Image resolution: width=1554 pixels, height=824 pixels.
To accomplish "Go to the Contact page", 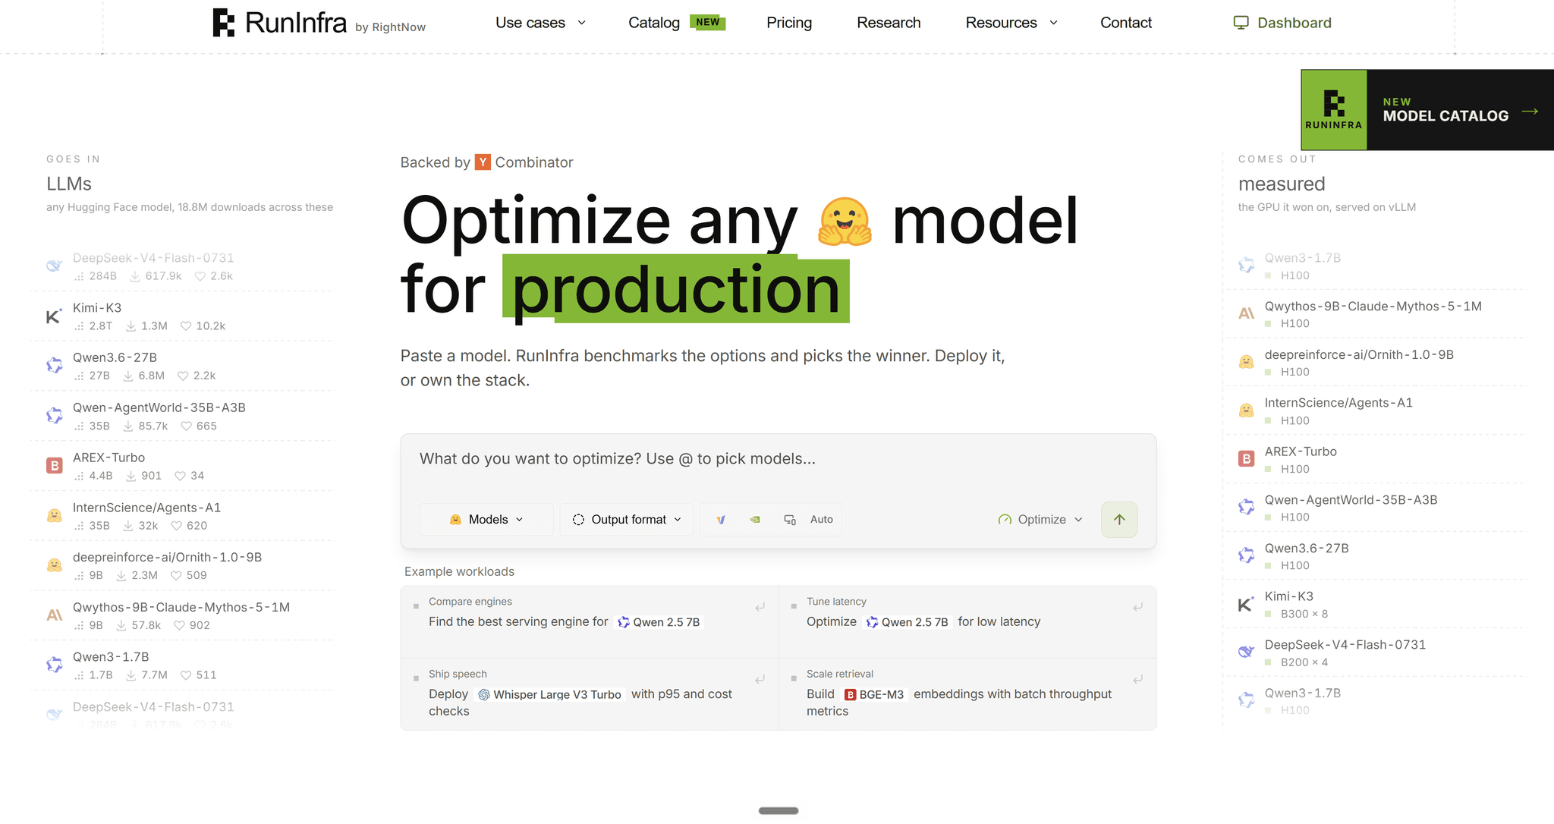I will coord(1126,23).
